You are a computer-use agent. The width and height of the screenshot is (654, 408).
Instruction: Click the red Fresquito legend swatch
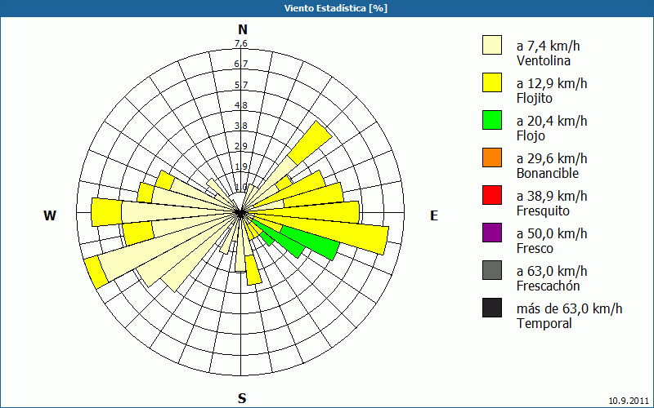[x=492, y=195]
